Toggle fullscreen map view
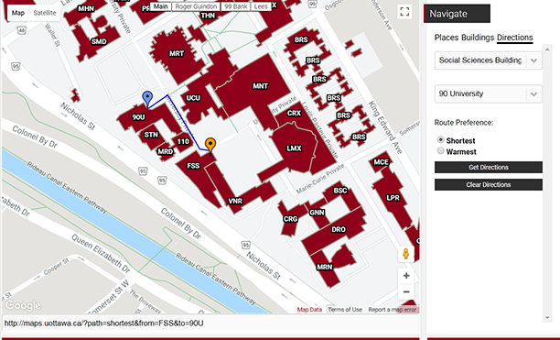This screenshot has width=560, height=340. 404,11
